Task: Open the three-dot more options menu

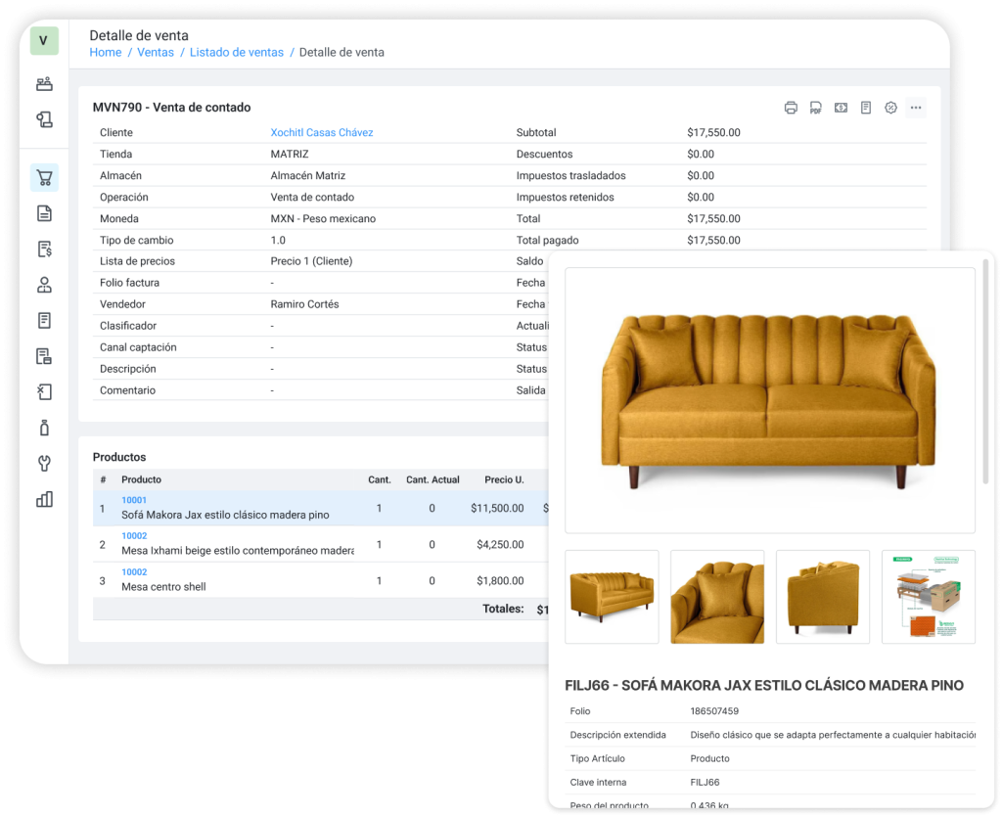Action: tap(916, 108)
